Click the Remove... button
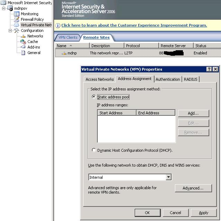The image size is (221, 221). tap(193, 132)
